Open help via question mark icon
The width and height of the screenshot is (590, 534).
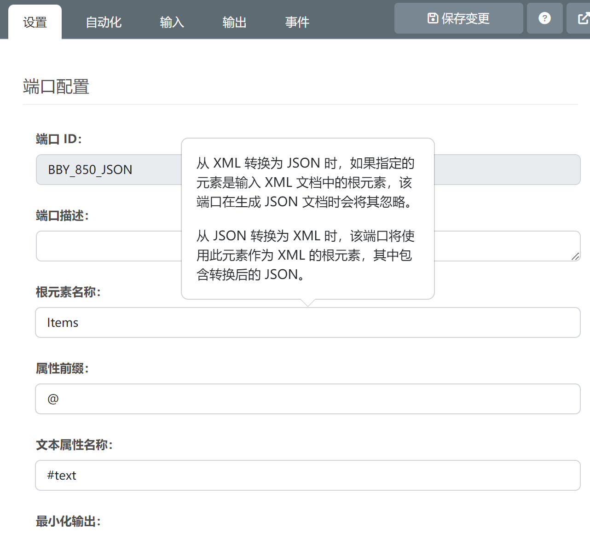(544, 18)
